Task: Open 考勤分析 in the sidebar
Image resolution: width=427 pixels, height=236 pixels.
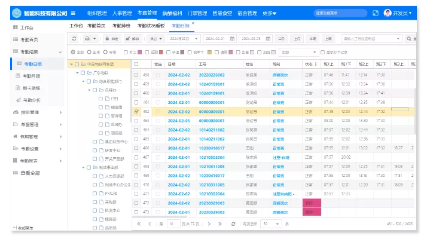Action: point(32,100)
